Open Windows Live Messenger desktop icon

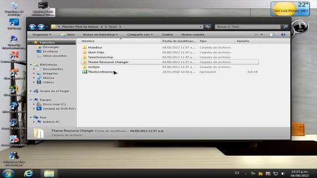click(x=14, y=159)
